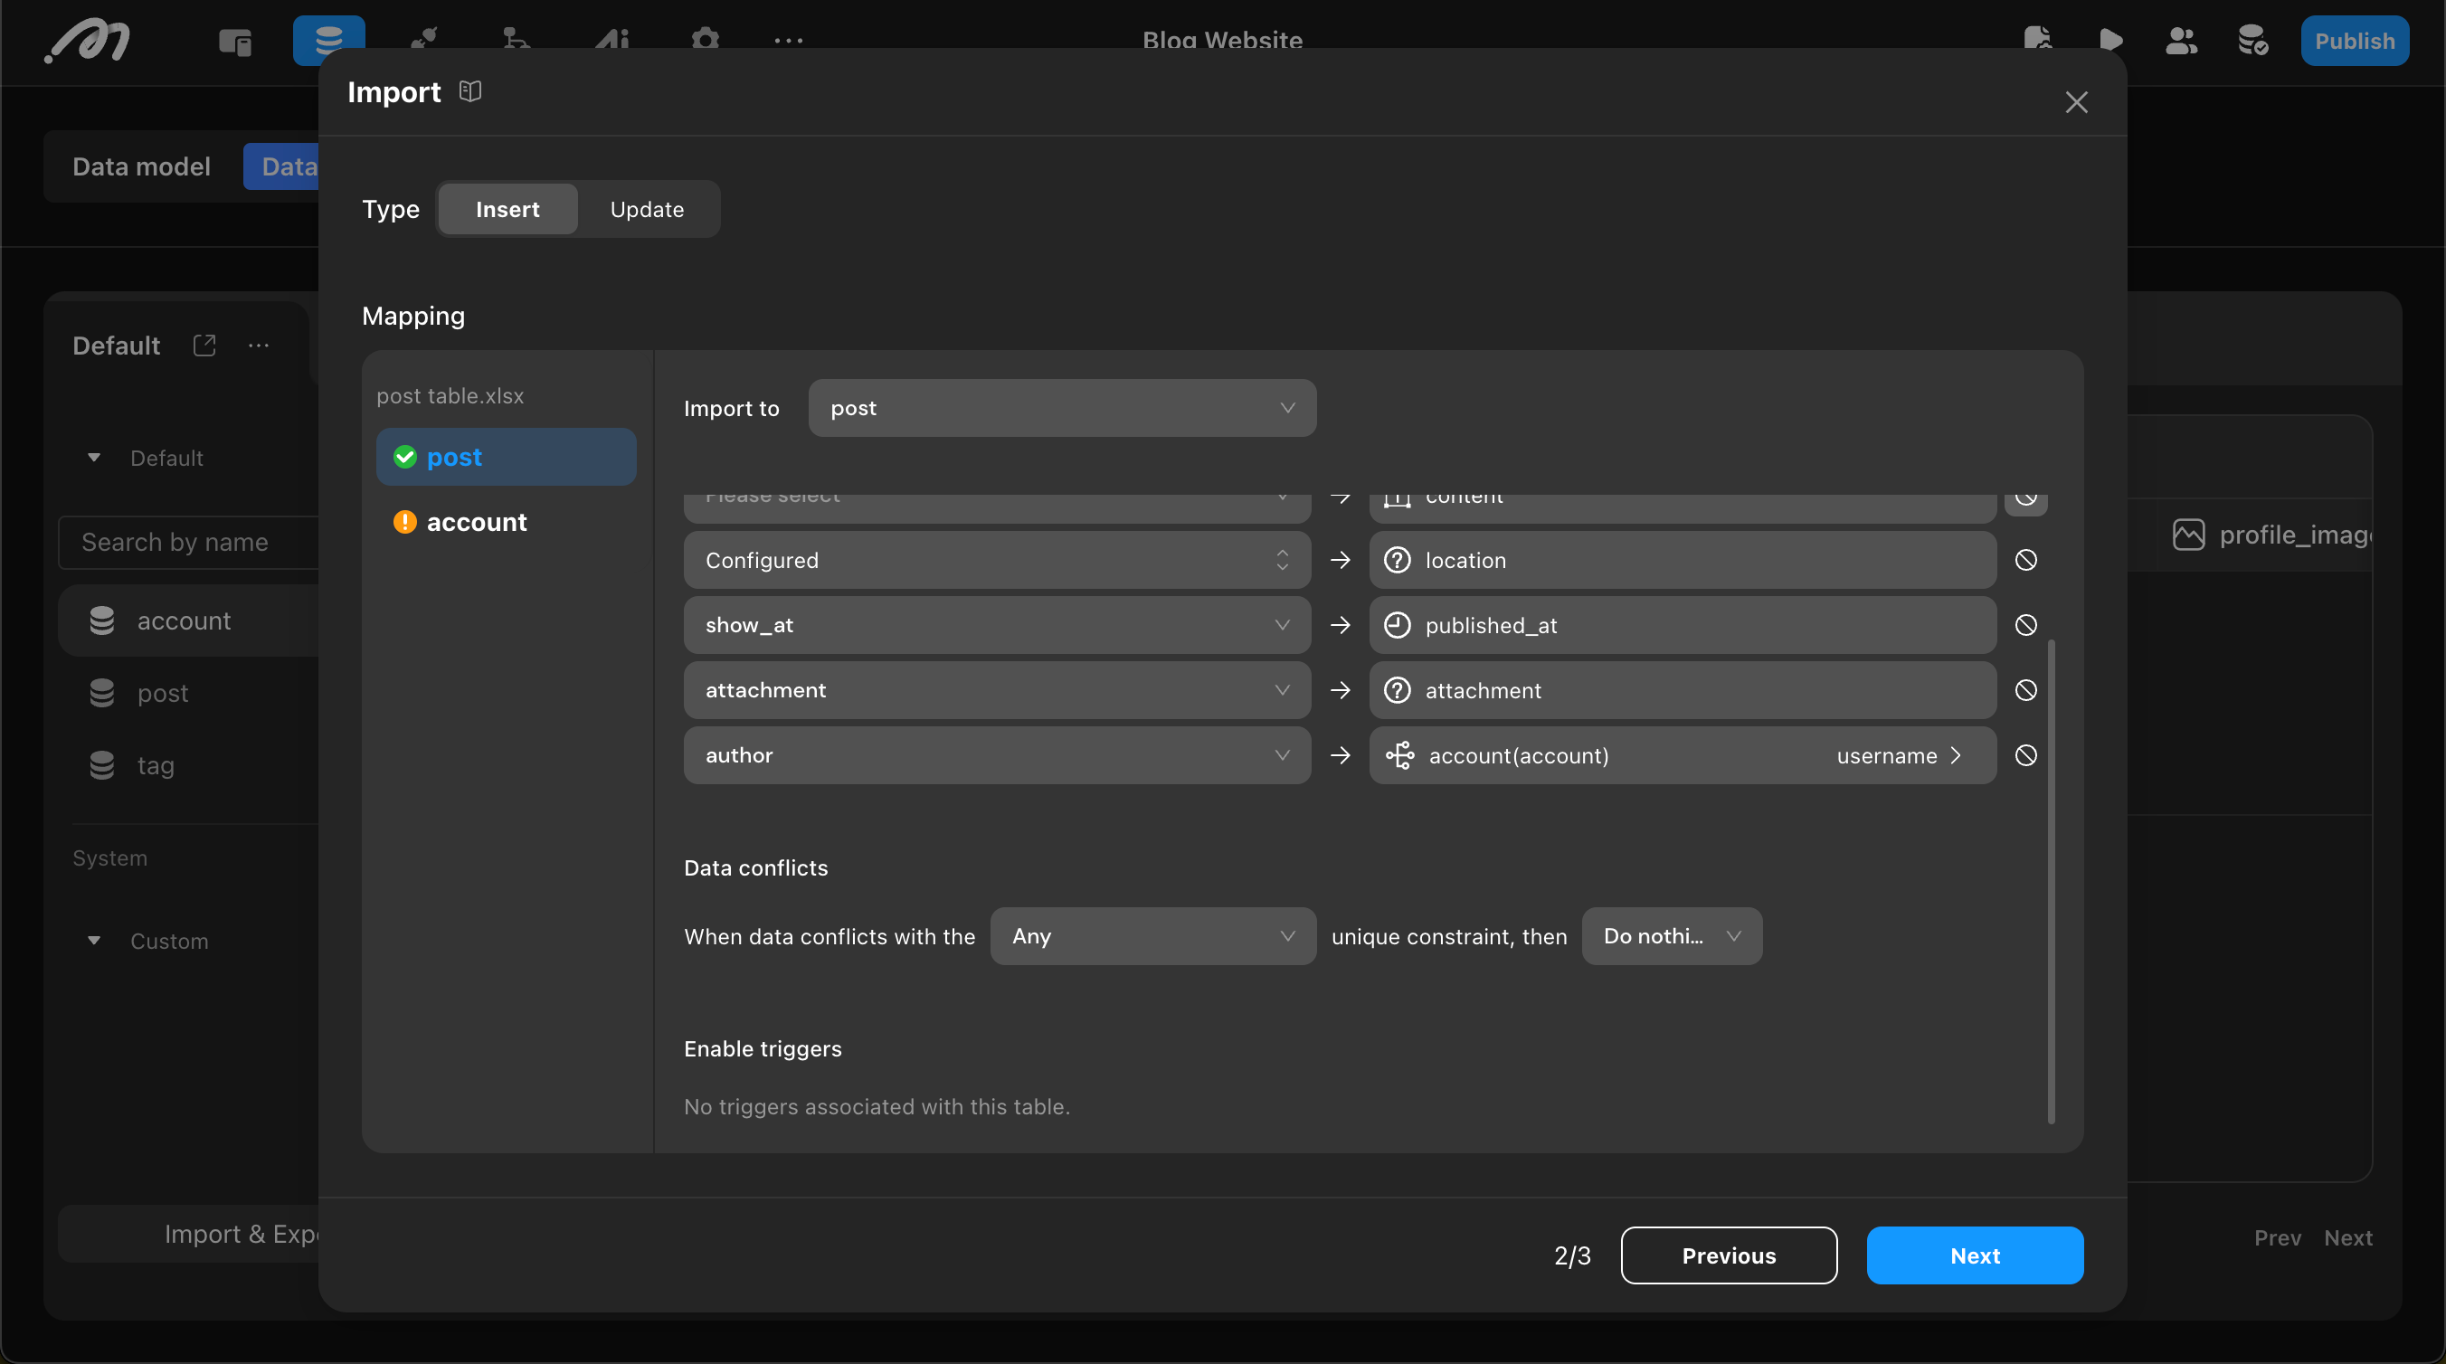The image size is (2446, 1364).
Task: Open the Any unique constraint dropdown
Action: point(1152,936)
